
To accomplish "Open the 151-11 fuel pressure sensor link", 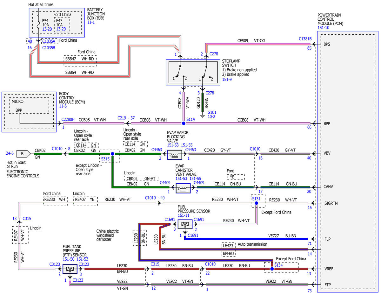I will [184, 215].
